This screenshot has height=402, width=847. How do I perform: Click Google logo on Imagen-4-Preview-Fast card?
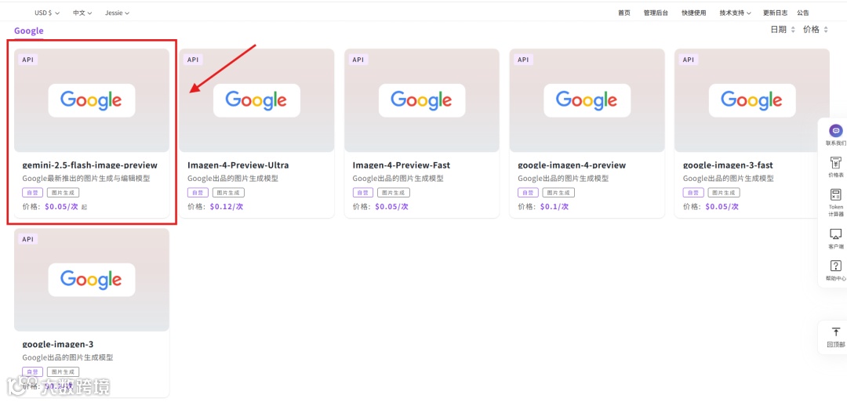click(422, 100)
